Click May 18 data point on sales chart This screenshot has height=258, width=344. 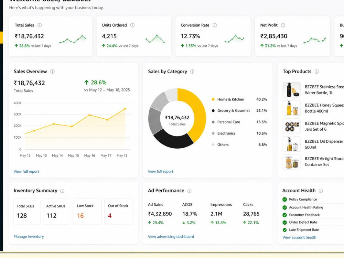pos(125,109)
